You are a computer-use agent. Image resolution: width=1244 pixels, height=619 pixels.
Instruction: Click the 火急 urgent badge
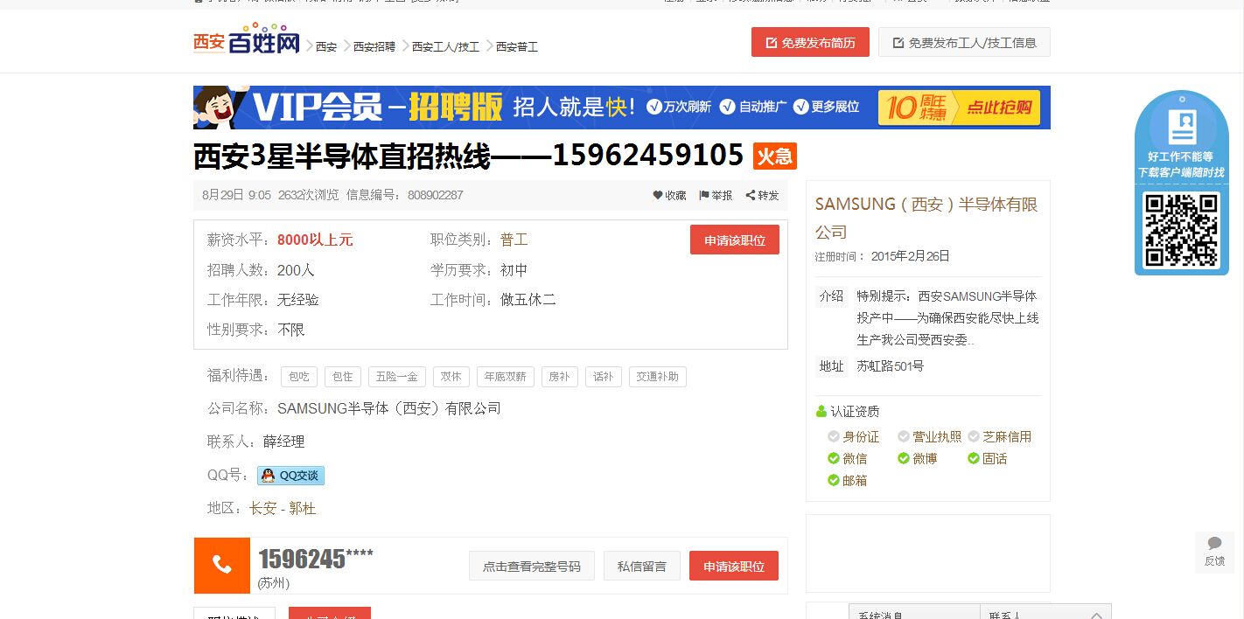(774, 156)
